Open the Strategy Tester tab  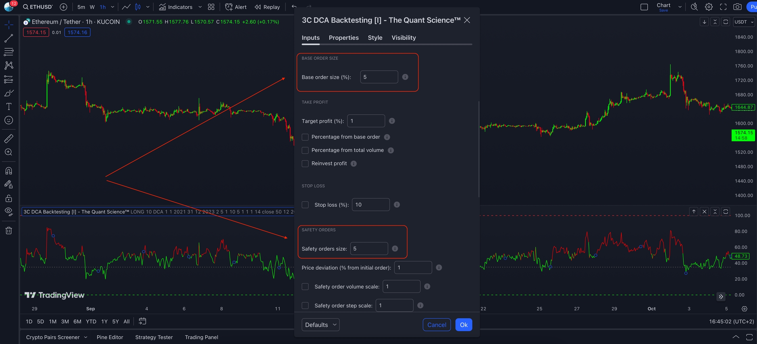[x=154, y=337]
